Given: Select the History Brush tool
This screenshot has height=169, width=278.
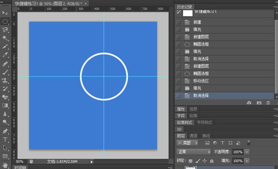Looking at the screenshot, I should 5,89.
